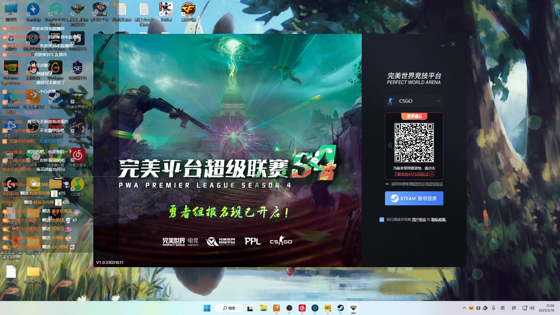This screenshot has height=315, width=560.
Task: Select 斗鱼直播伴侣 desktop icon
Action: coord(33,100)
